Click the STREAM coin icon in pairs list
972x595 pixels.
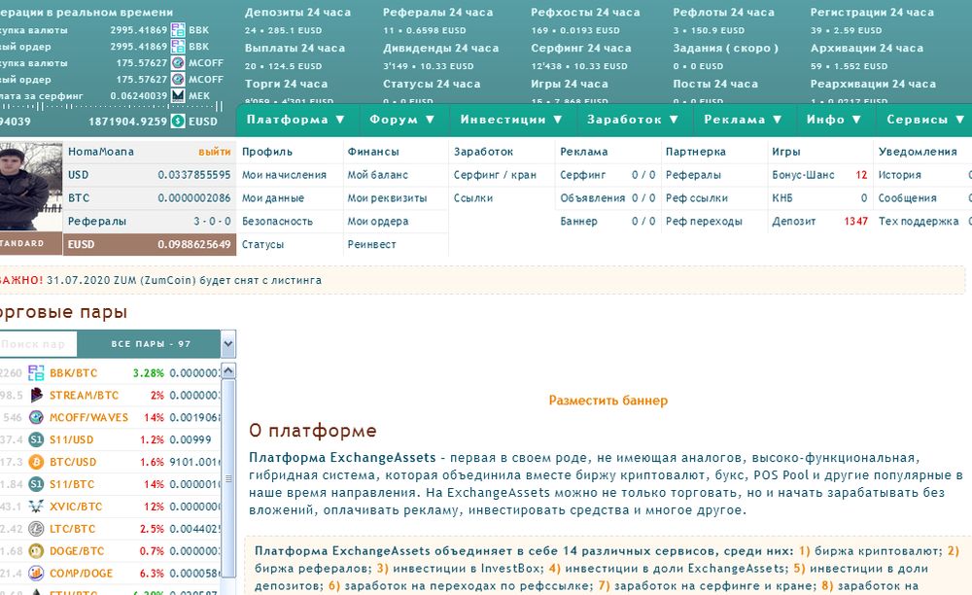click(x=37, y=395)
